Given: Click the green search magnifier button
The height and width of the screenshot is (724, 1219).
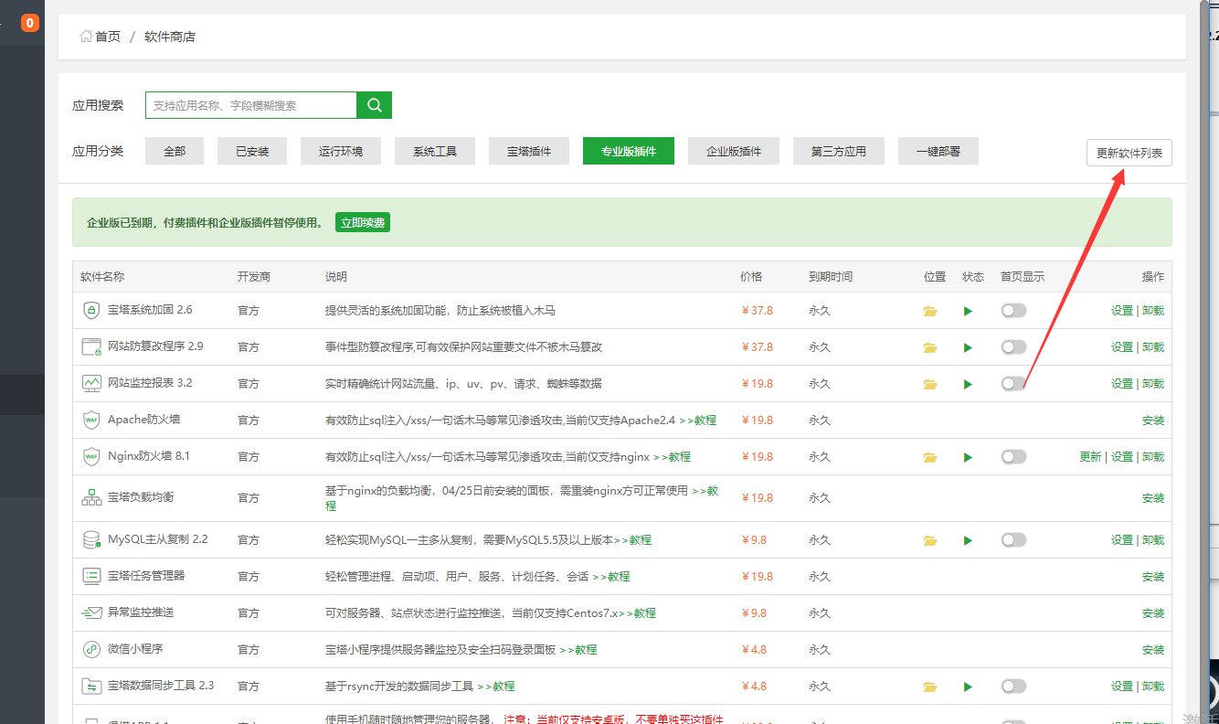Looking at the screenshot, I should [x=374, y=104].
